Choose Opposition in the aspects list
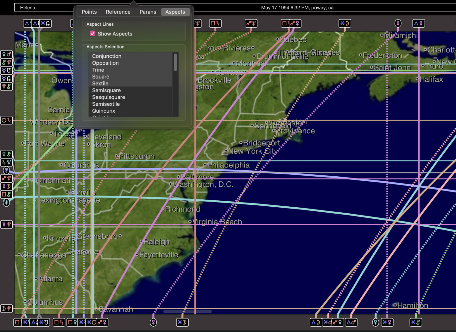The image size is (456, 332). click(130, 63)
